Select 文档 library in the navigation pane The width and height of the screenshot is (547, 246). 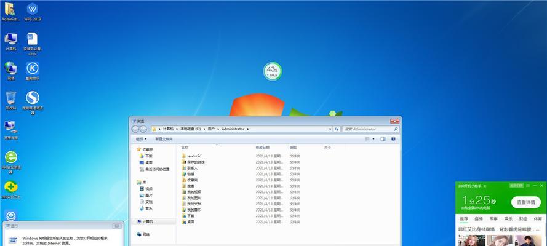click(146, 202)
